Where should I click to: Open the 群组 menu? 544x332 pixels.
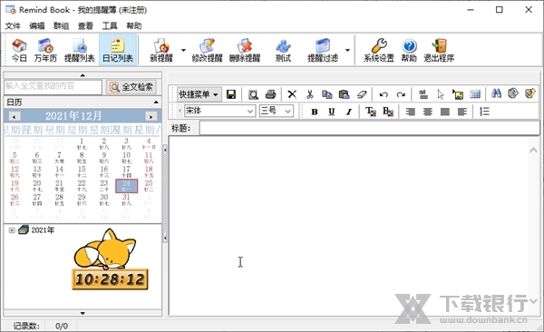coord(61,26)
